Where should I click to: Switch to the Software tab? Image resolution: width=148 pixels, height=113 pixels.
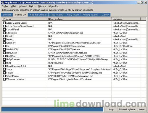pyautogui.click(x=7, y=15)
